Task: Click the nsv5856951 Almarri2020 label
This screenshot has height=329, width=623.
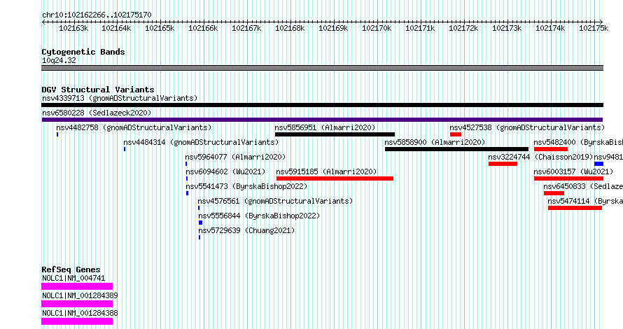Action: [x=325, y=127]
